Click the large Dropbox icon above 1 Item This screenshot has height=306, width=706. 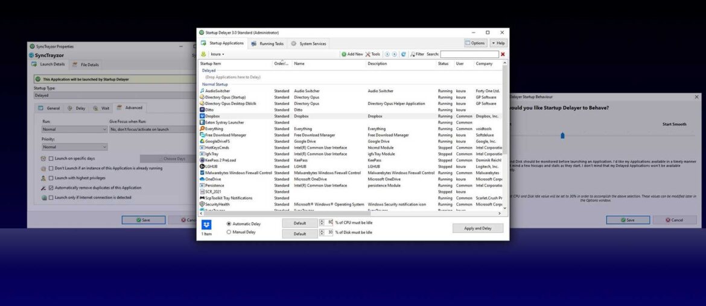[206, 225]
